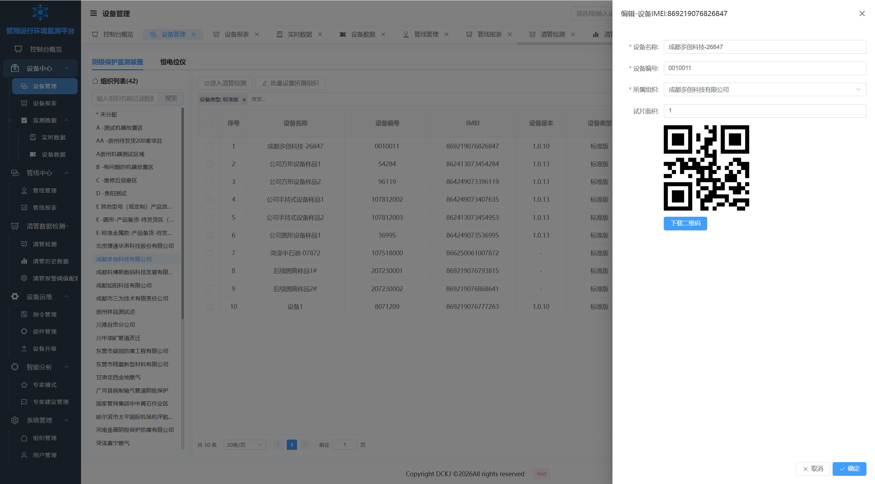875x484 pixels.
Task: Close the 设备管理 tab with its X
Action: pyautogui.click(x=194, y=34)
